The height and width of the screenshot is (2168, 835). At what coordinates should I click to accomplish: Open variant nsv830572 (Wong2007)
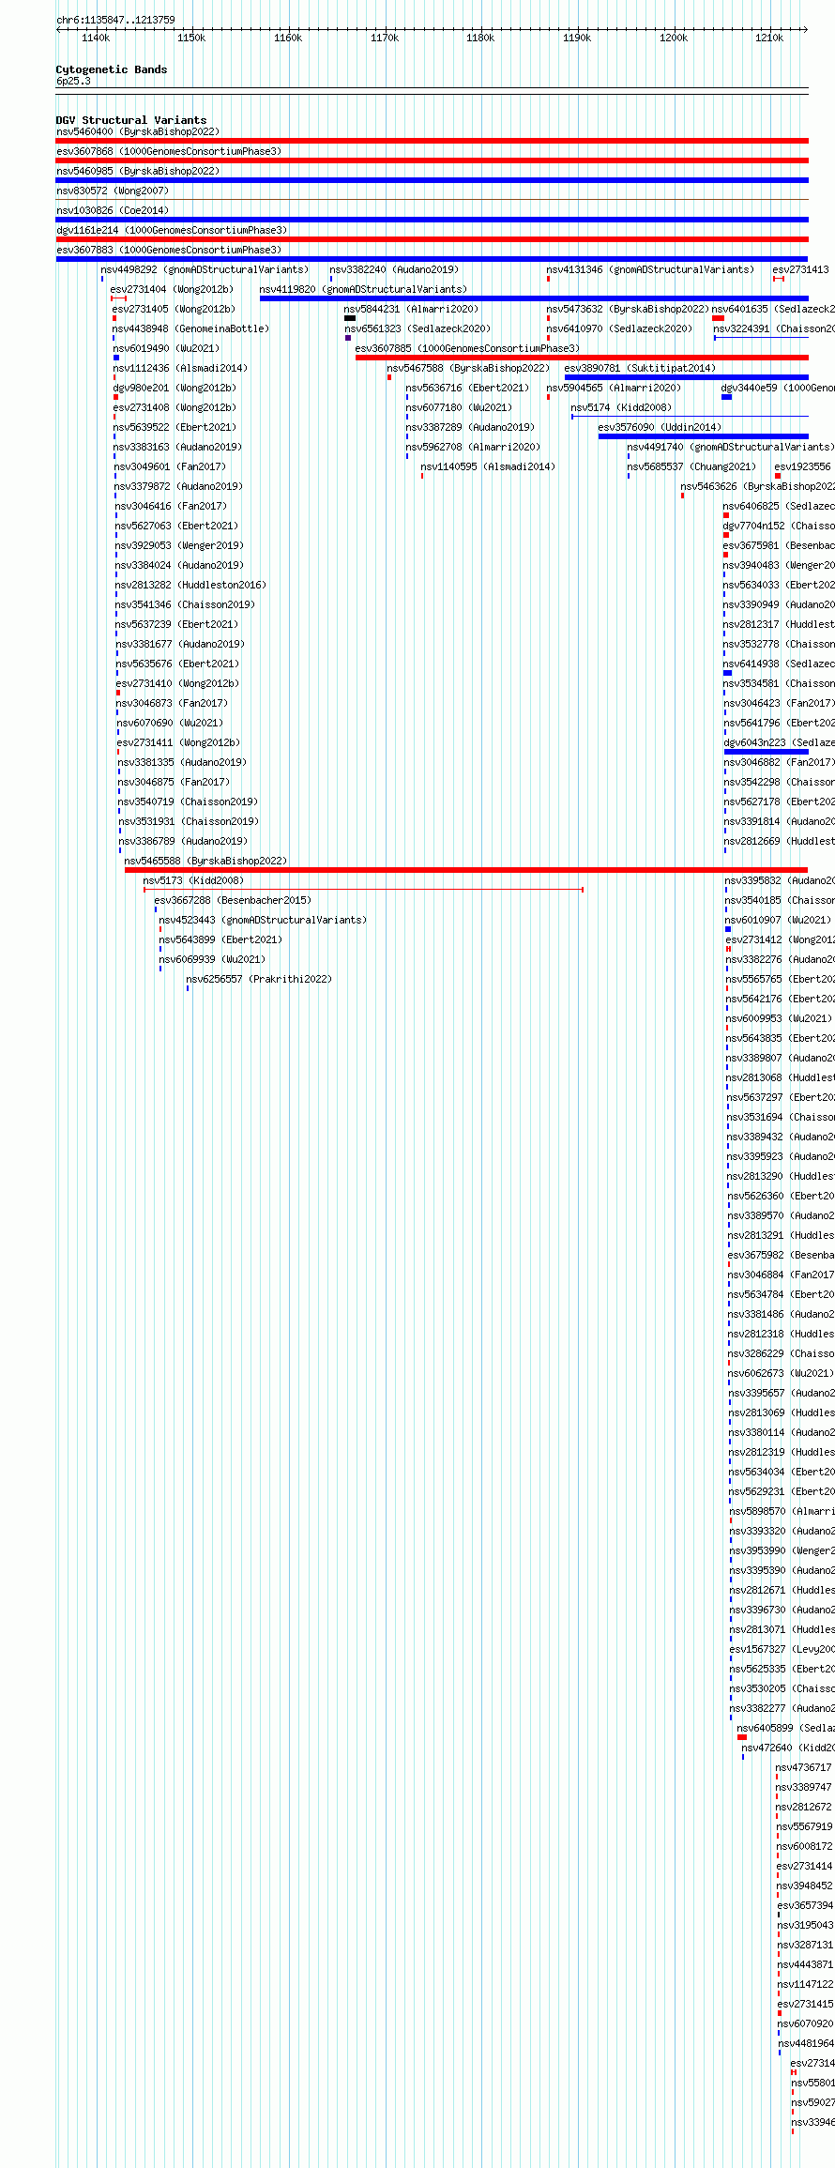[113, 191]
